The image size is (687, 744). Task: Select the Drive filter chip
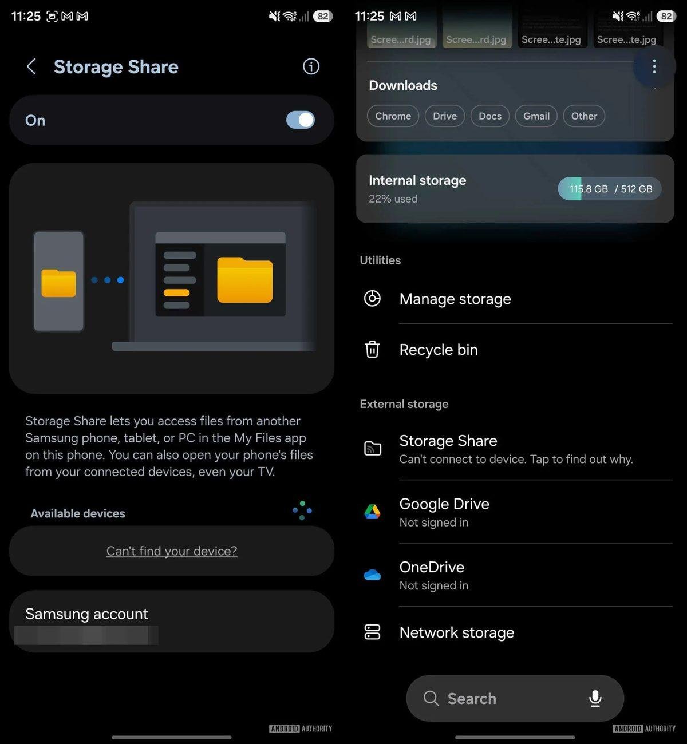[x=445, y=116]
